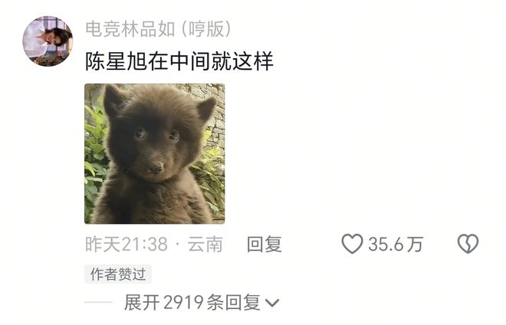Select the comment text 陈星旭在中间就这样
Screen dimensions: 506x325
179,61
